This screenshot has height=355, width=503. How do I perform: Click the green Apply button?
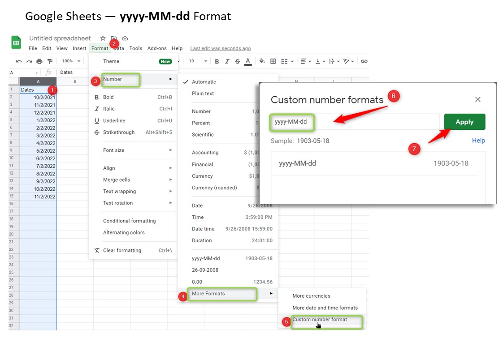[x=464, y=122]
